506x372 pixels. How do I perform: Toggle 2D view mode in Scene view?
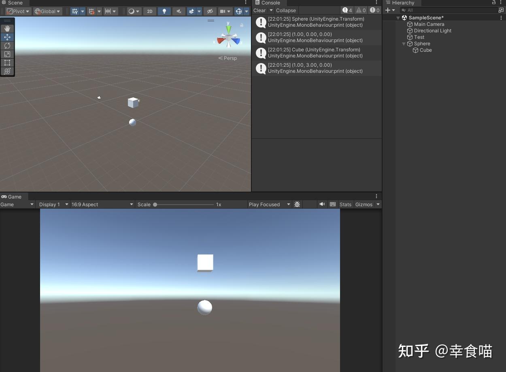[x=149, y=11]
